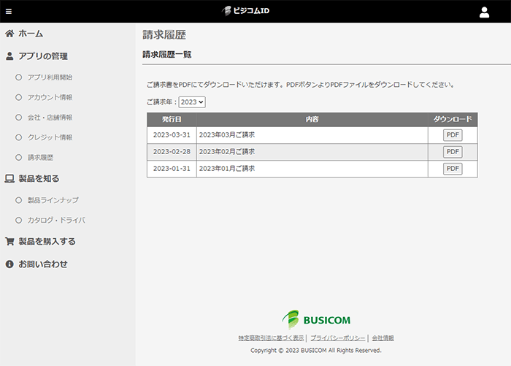Image resolution: width=511 pixels, height=366 pixels.
Task: Open the プライバシーポリシー footer link
Action: coord(337,338)
